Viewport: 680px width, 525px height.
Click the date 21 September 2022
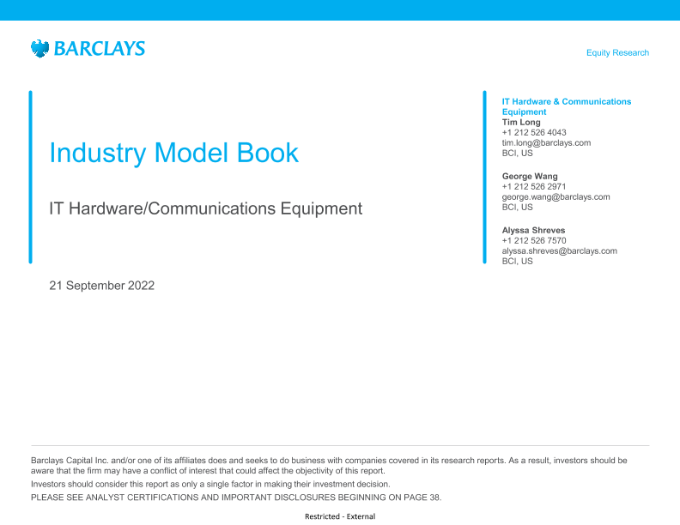(x=102, y=286)
